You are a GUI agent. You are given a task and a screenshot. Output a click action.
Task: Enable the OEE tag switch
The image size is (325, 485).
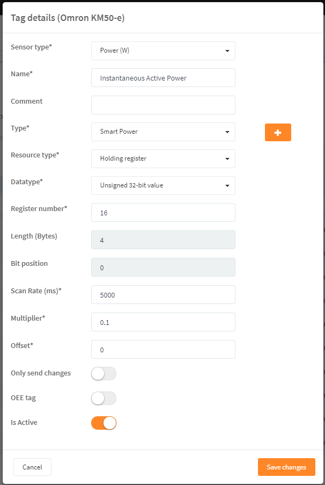click(x=104, y=399)
